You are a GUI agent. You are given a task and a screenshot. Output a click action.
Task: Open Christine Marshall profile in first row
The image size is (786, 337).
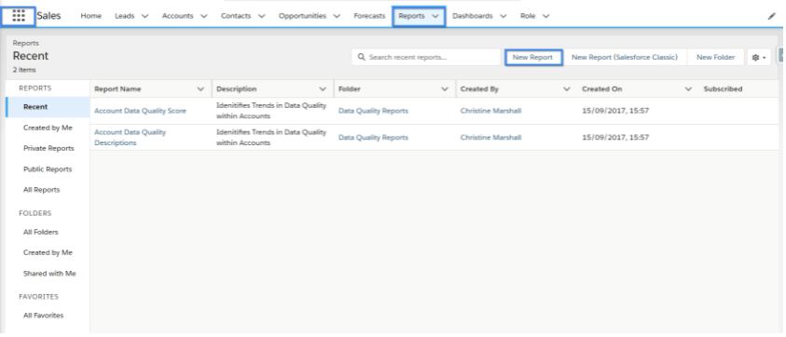click(490, 111)
